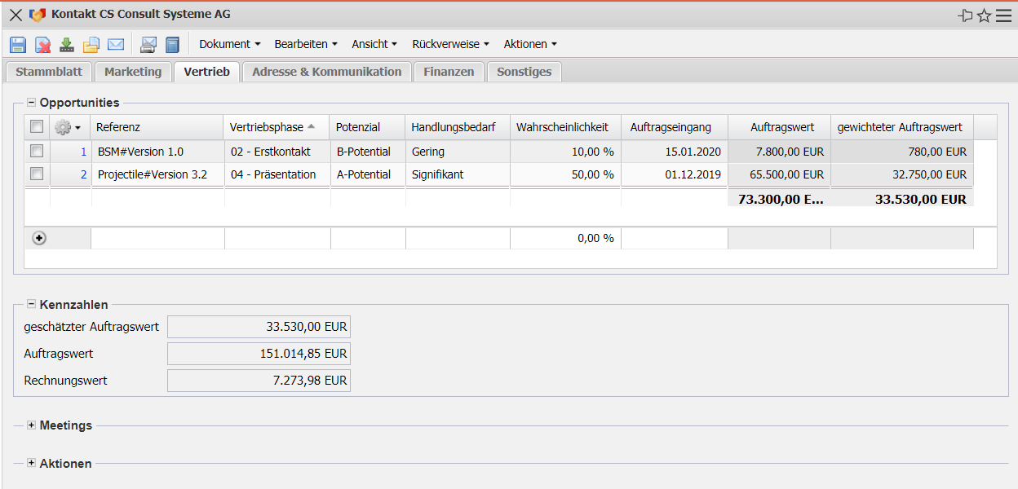Click the envelope email icon in toolbar
Image resolution: width=1018 pixels, height=489 pixels.
click(116, 45)
